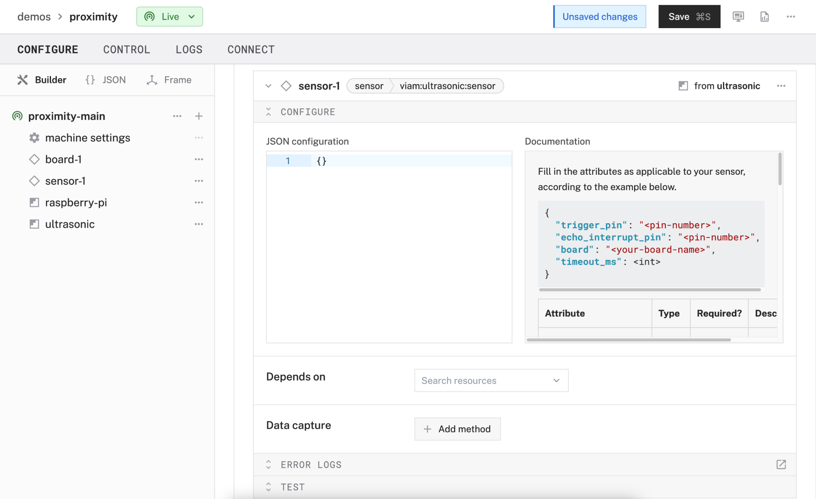
Task: Open sidebar sensor-1 more options menu
Action: click(199, 181)
